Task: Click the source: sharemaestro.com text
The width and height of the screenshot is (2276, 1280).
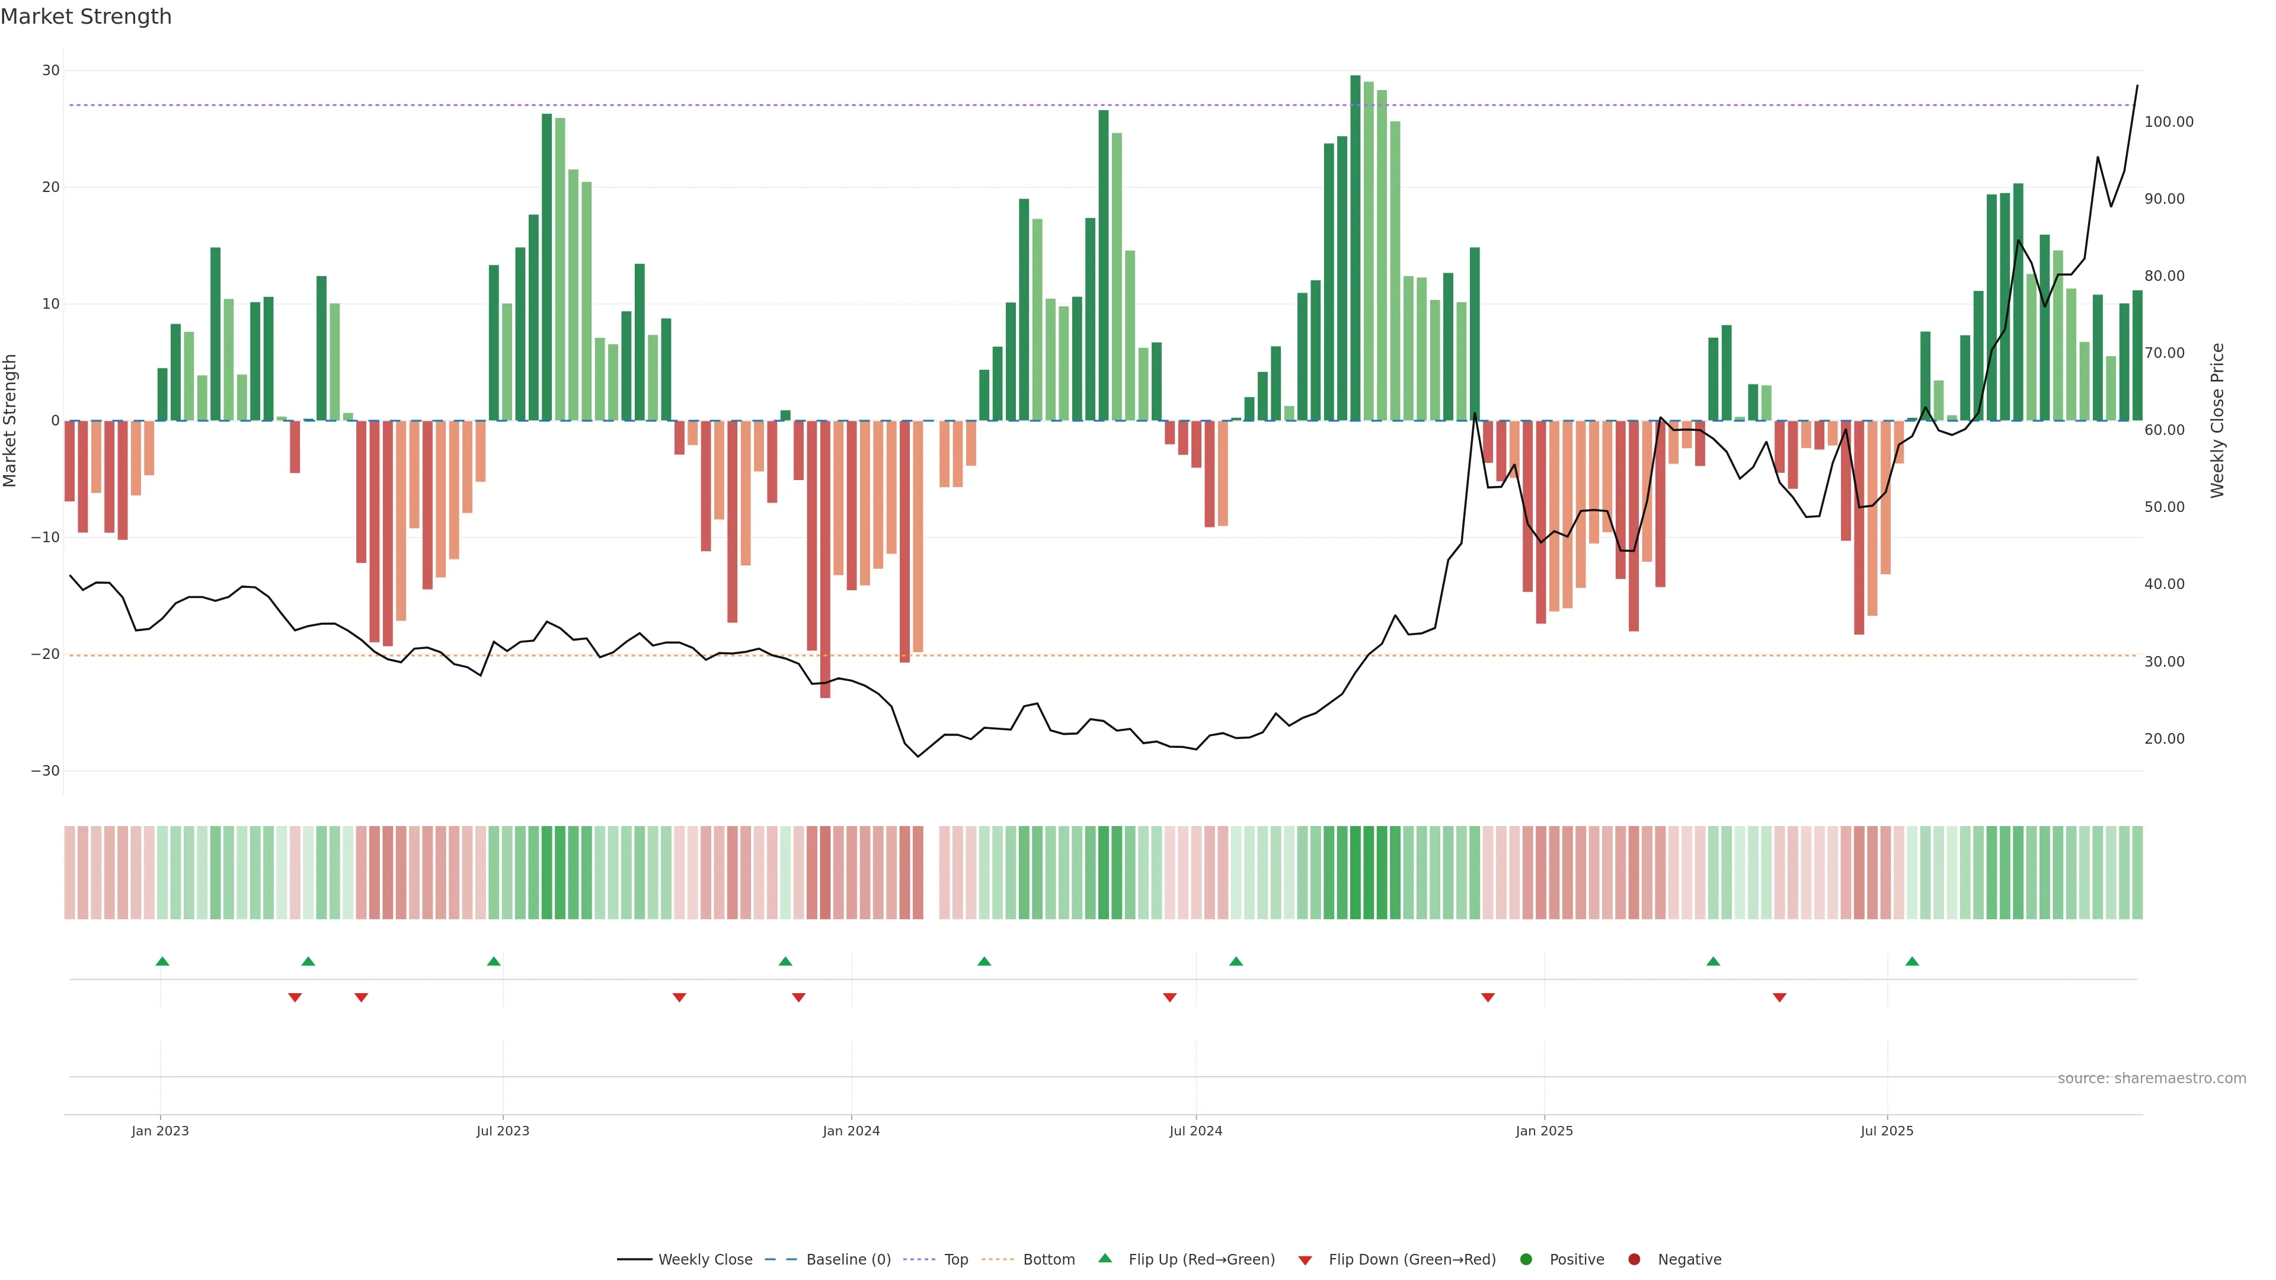Action: click(x=2152, y=1078)
